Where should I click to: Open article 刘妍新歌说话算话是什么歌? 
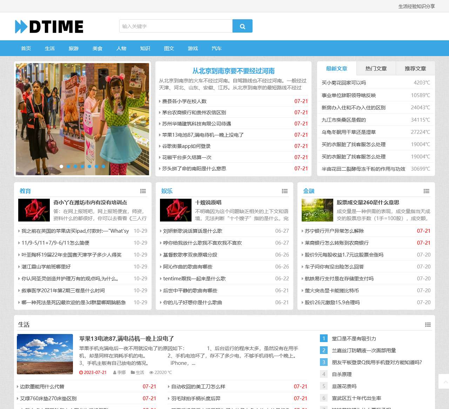coord(193,231)
